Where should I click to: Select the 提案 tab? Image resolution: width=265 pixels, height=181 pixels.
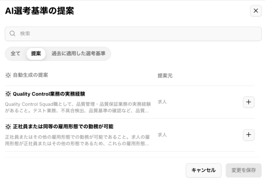tap(36, 54)
